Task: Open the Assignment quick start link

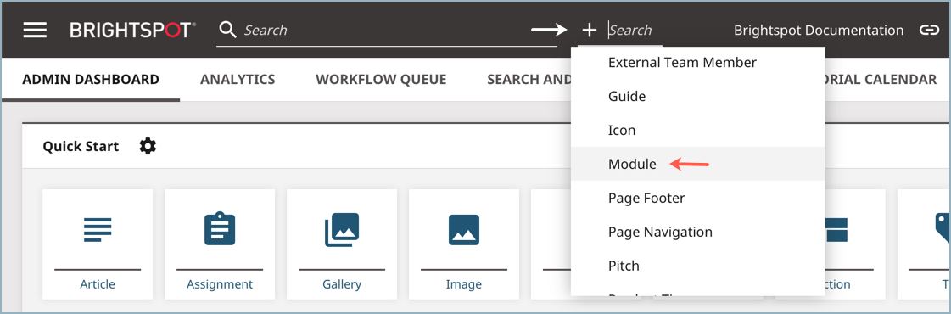Action: pyautogui.click(x=220, y=283)
